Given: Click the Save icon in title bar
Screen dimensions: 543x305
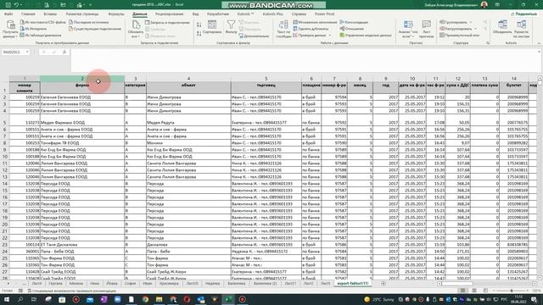Looking at the screenshot, I should click(x=8, y=5).
